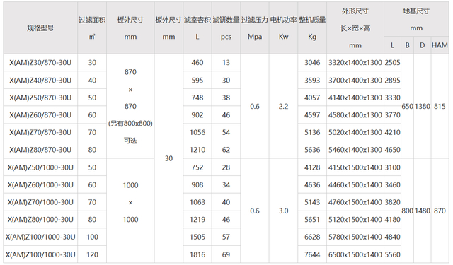
Task: Select foundation length 3330
Action: pos(392,98)
